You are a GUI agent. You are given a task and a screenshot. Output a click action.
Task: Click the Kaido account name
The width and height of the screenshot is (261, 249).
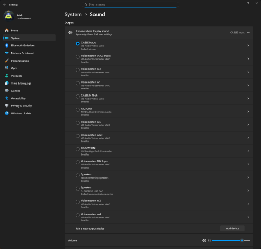pos(20,15)
